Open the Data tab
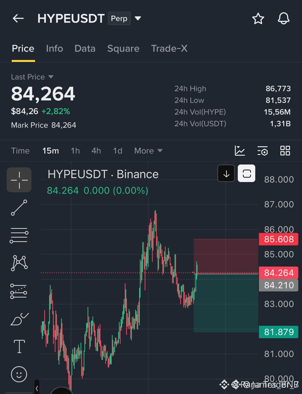 85,49
